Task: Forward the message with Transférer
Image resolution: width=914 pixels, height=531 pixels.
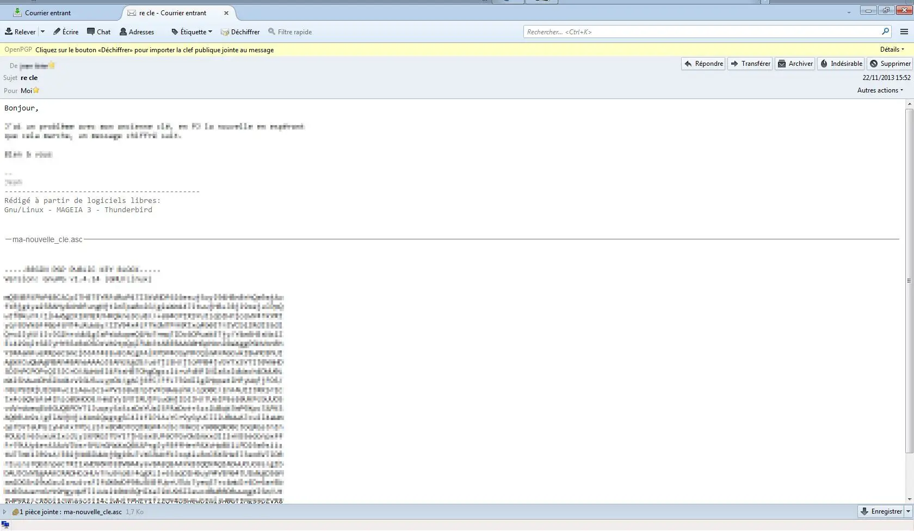Action: pos(750,64)
